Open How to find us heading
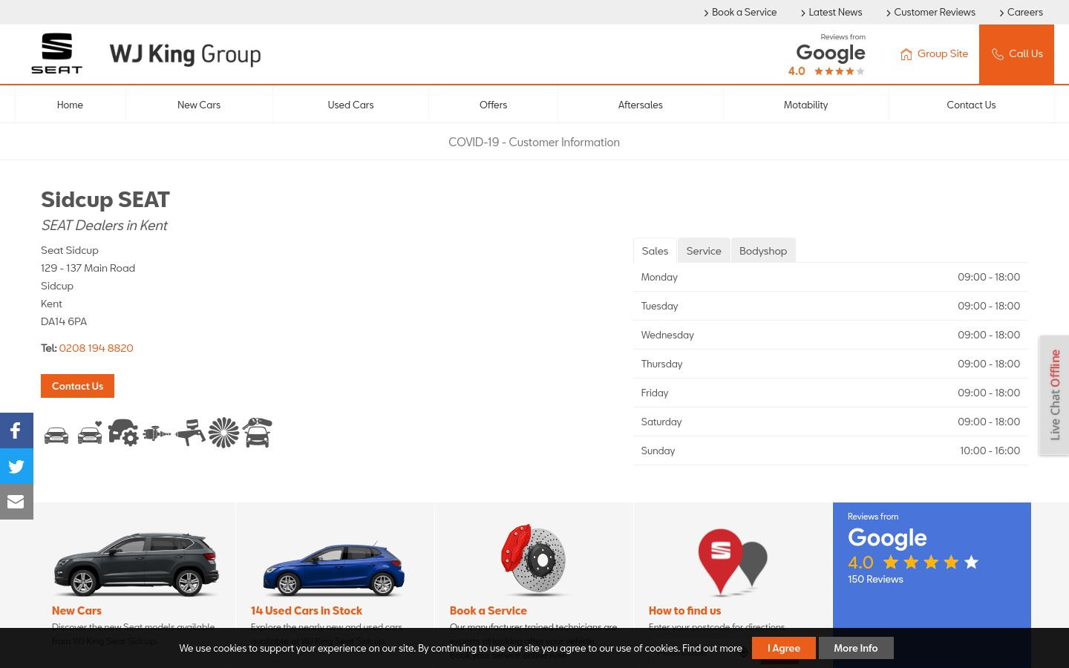The image size is (1069, 668). [684, 611]
